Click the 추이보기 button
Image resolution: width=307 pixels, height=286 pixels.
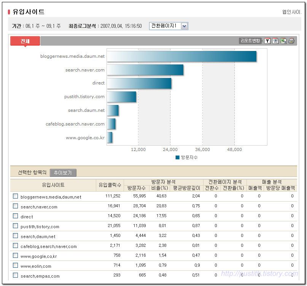(63, 173)
